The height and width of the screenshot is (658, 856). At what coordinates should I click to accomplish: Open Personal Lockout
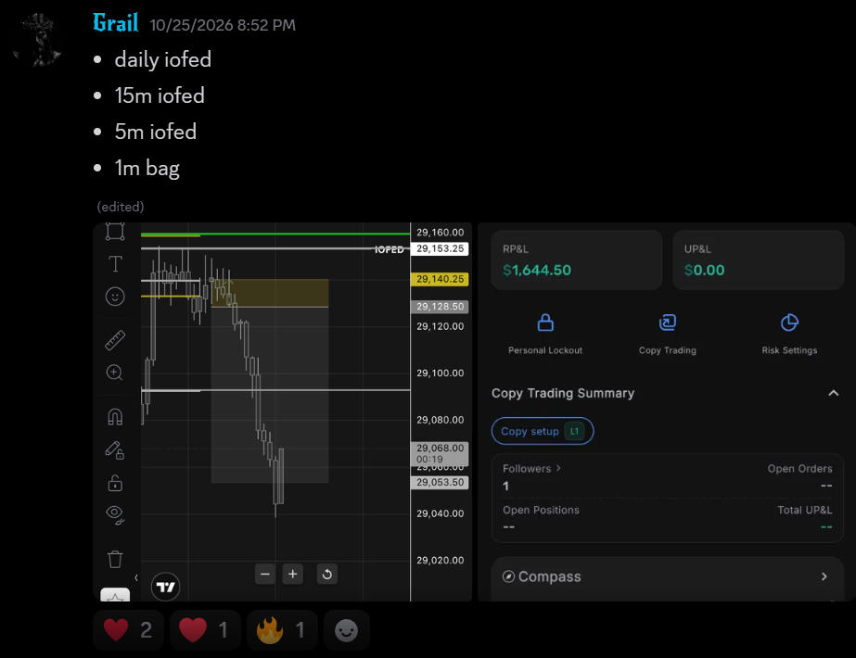(544, 334)
